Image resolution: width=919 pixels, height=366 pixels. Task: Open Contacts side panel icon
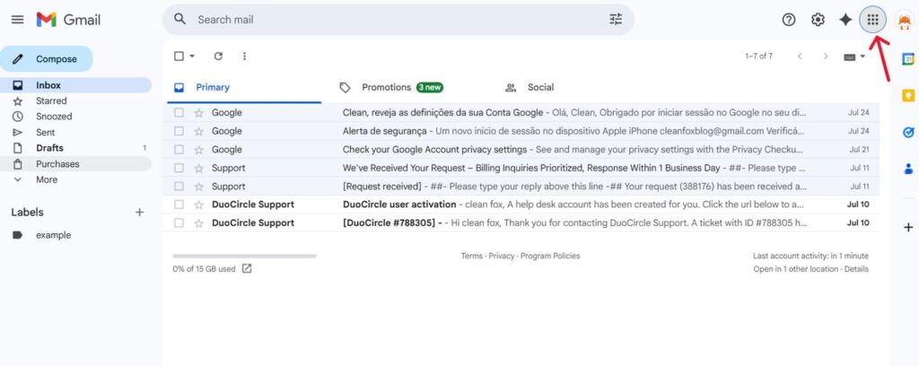(x=908, y=170)
